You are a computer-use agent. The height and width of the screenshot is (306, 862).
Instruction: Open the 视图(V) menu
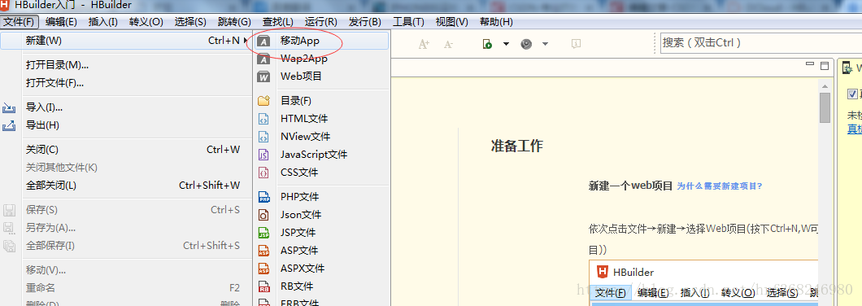pos(452,22)
